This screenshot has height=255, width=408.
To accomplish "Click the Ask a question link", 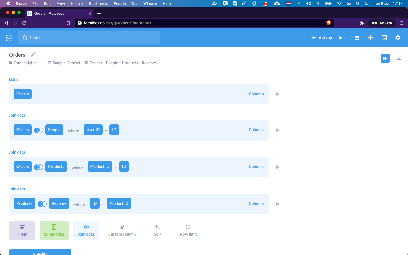I will coord(328,37).
